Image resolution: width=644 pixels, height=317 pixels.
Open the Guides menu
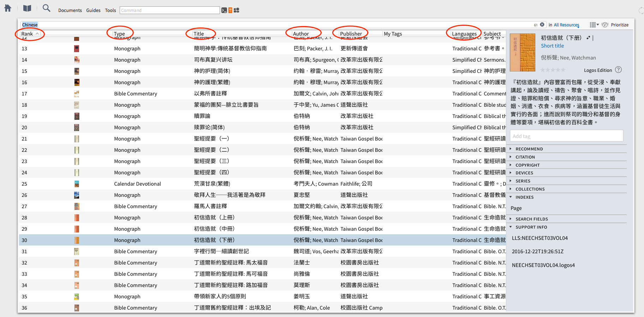[93, 10]
